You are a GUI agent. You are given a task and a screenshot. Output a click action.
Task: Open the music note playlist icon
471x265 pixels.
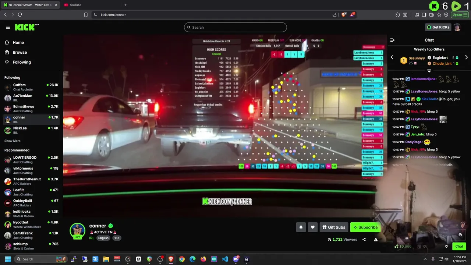(417, 15)
